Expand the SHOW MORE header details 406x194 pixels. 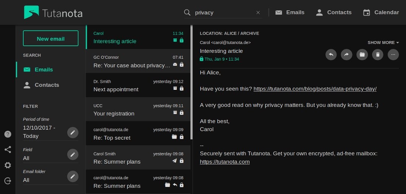(383, 42)
